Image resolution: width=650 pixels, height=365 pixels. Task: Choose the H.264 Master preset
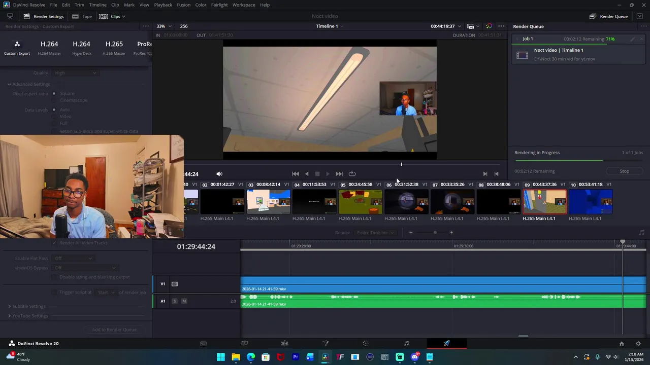(49, 48)
